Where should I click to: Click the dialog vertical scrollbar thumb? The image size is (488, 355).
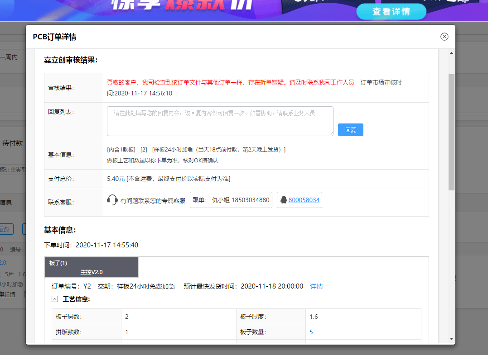[x=451, y=132]
